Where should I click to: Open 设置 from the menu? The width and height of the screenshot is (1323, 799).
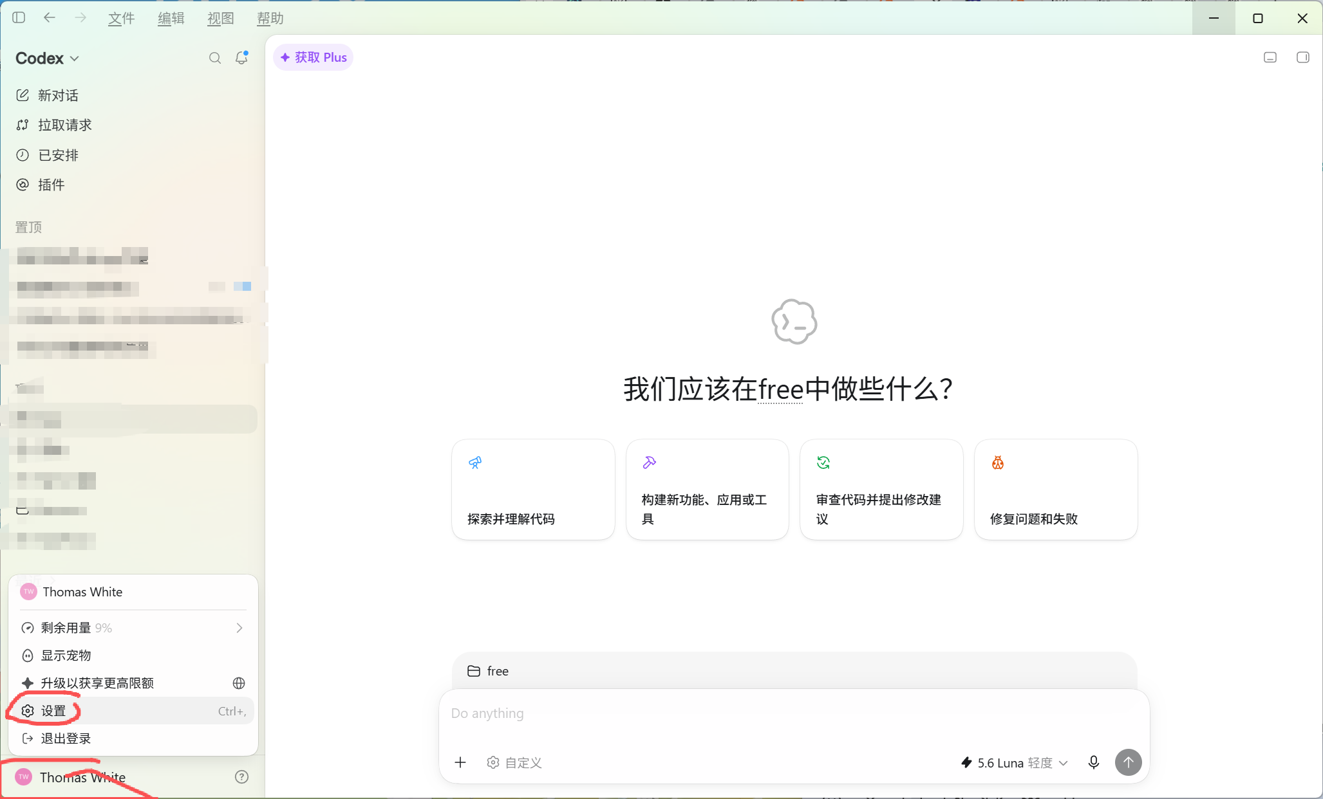(x=133, y=711)
